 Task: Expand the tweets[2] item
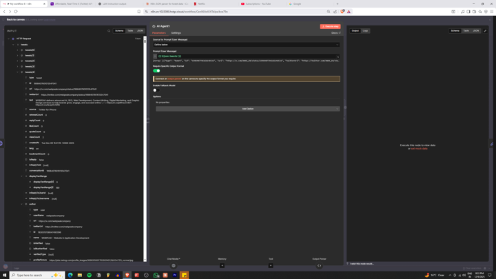tap(17, 61)
